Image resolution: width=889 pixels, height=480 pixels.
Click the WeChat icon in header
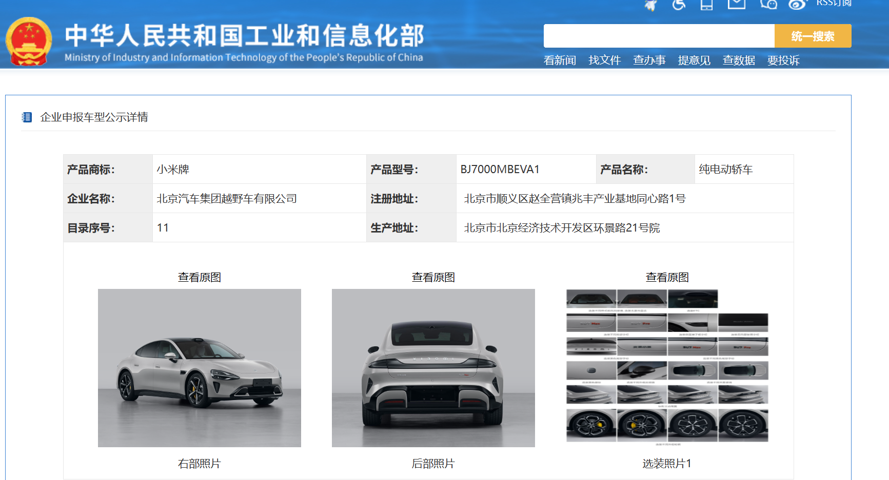pos(768,4)
